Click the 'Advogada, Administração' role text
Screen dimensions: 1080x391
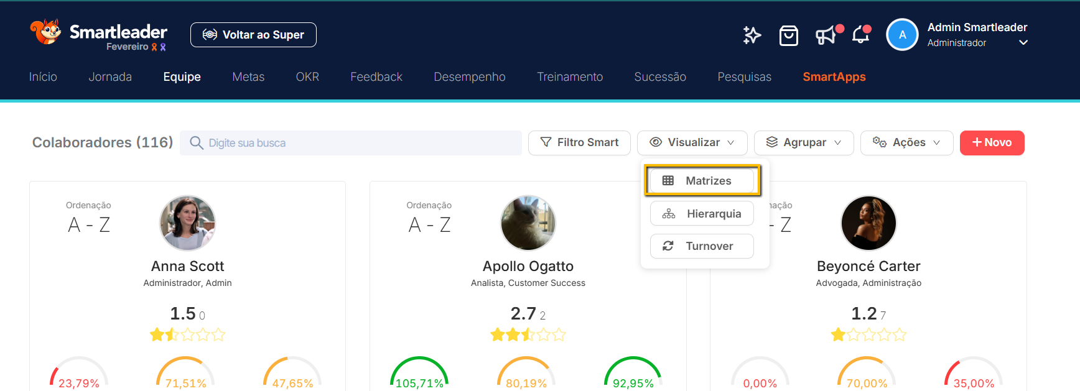[x=868, y=283]
